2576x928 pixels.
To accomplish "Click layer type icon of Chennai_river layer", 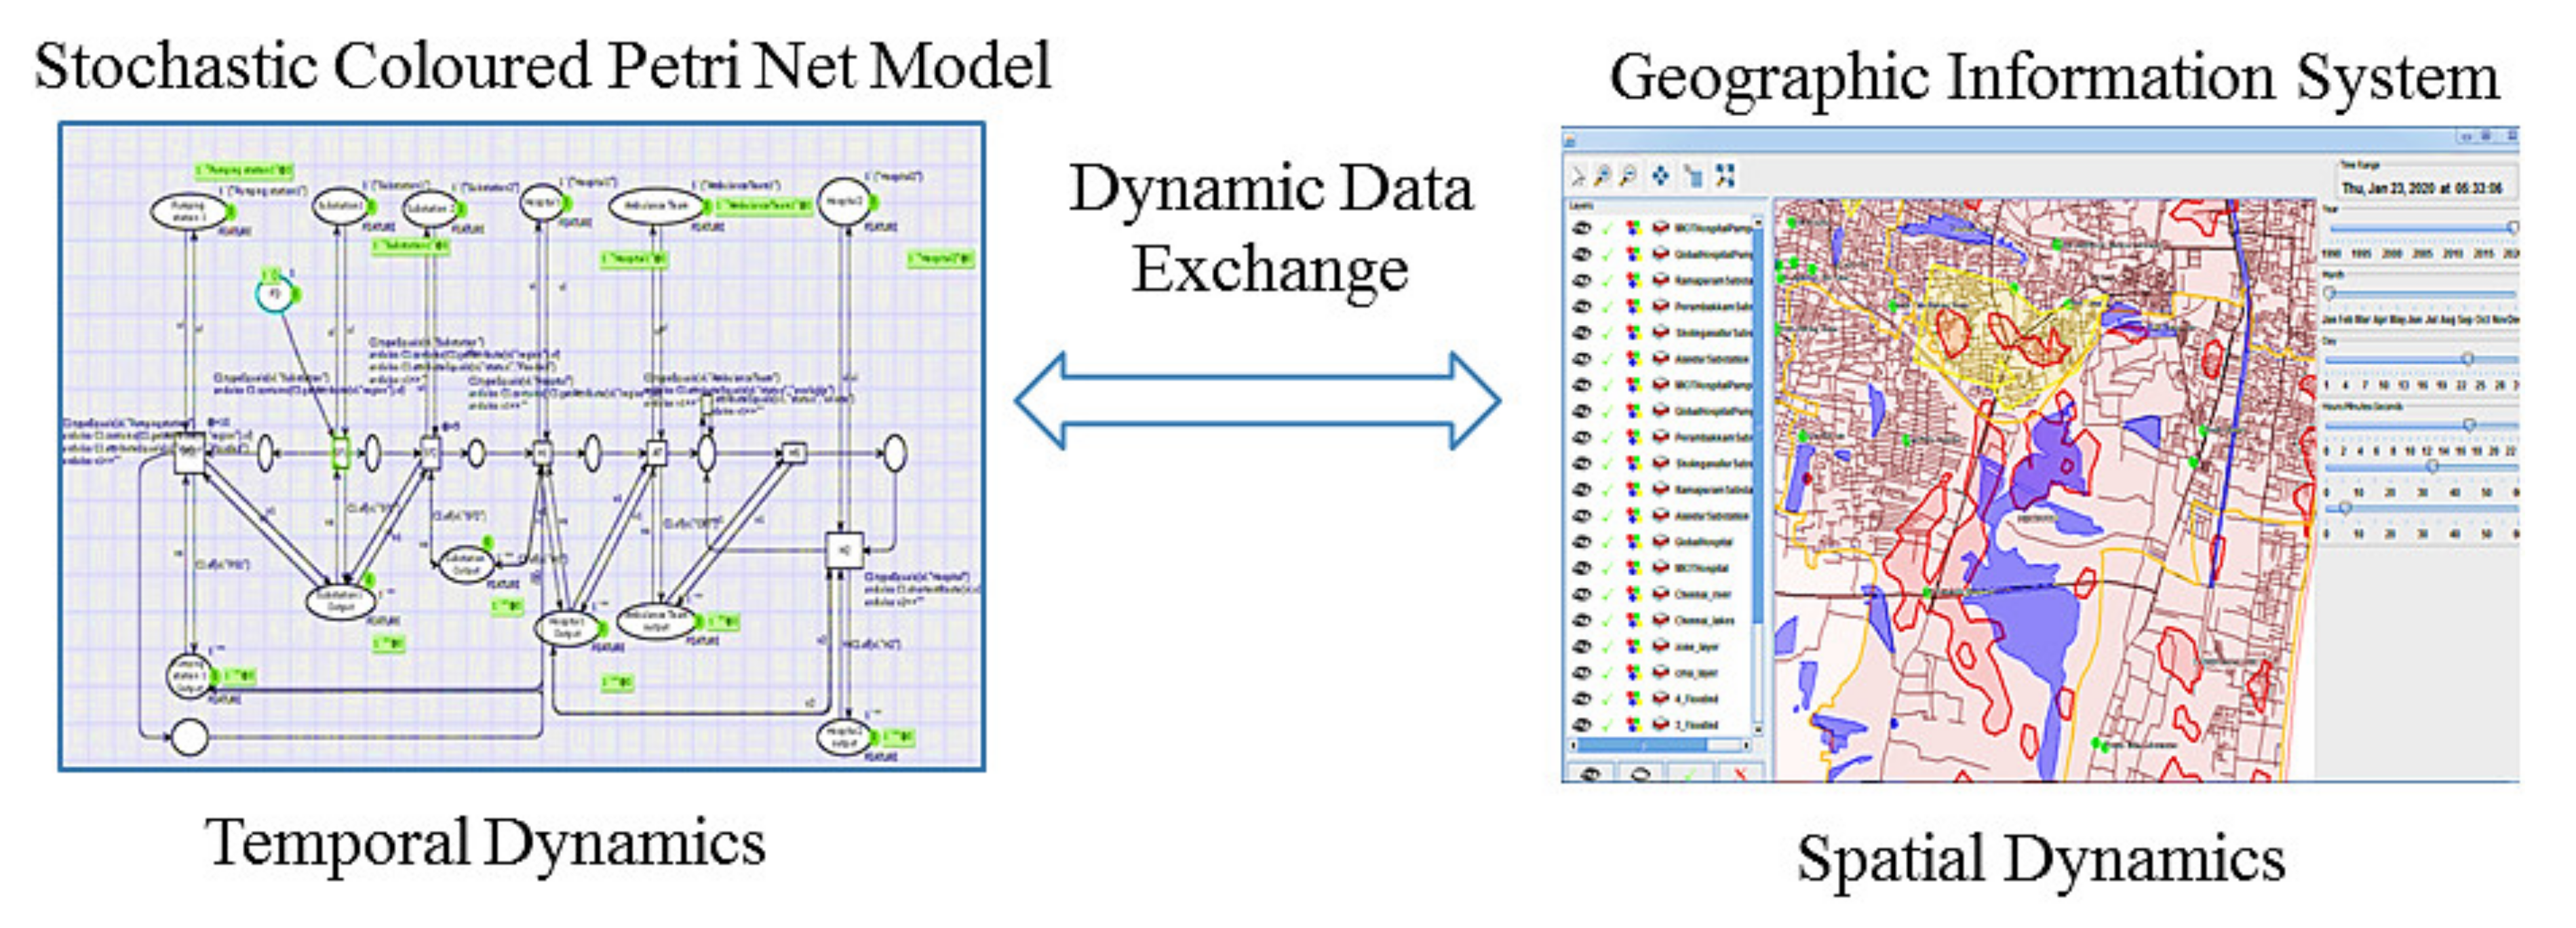I will click(x=1660, y=594).
